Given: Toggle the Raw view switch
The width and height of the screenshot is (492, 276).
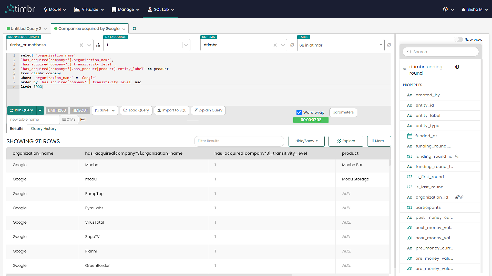Looking at the screenshot, I should 458,39.
